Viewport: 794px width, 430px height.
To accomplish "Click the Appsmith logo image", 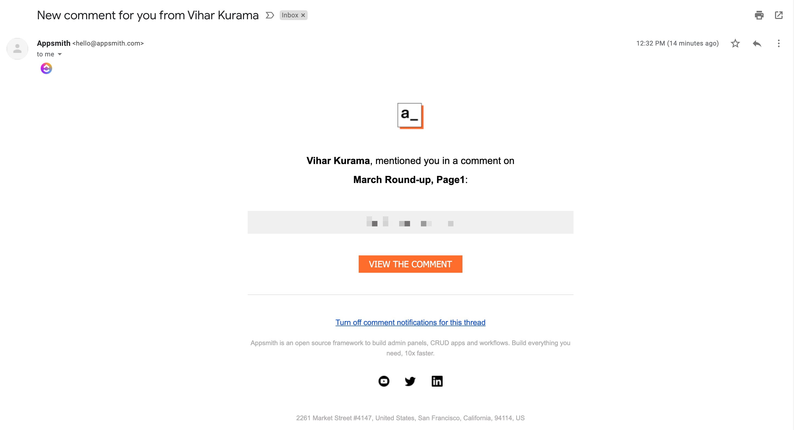I will click(410, 116).
